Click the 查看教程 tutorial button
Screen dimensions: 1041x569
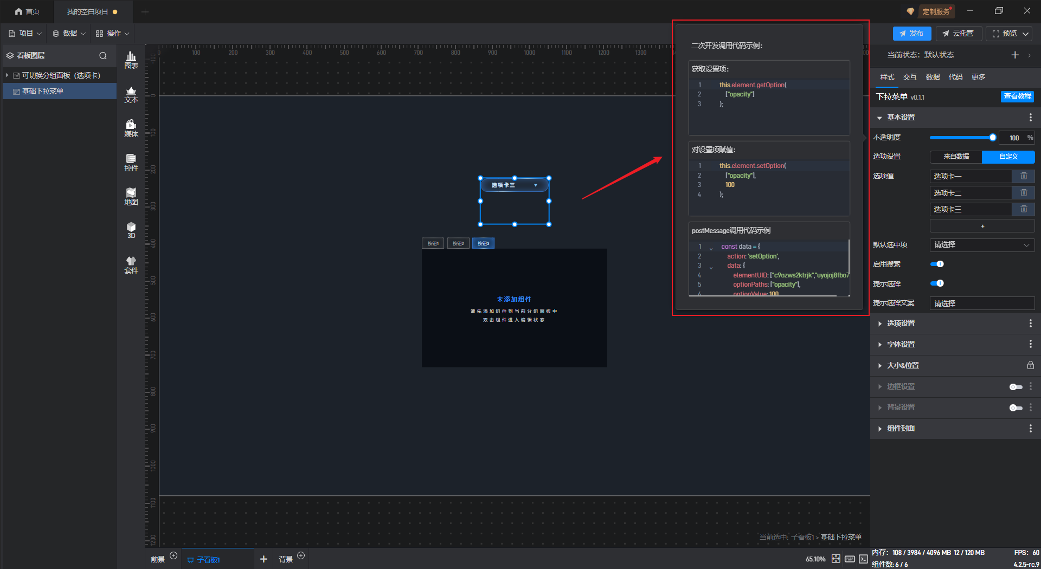coord(1017,96)
